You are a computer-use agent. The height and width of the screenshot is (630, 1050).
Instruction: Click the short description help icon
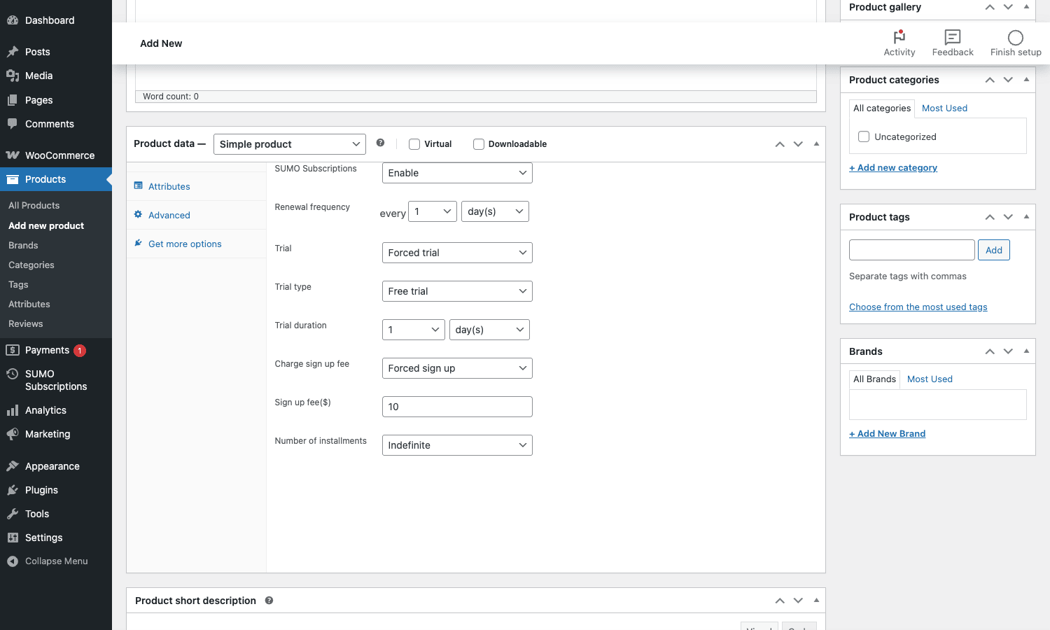269,601
